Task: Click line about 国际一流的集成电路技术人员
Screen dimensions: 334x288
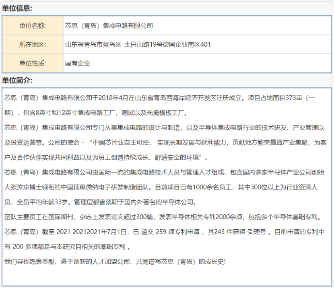Action: (164, 172)
